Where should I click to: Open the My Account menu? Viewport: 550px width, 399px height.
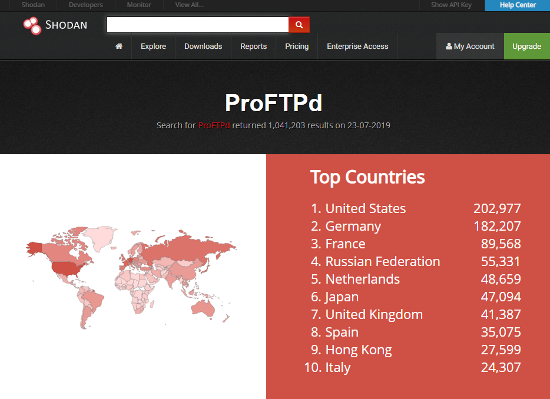point(470,46)
